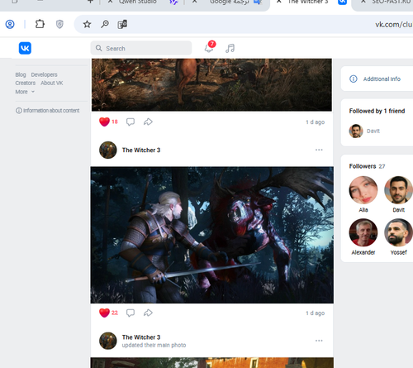The height and width of the screenshot is (368, 413).
Task: Click The Witcher 3 name on monster post
Action: (141, 151)
